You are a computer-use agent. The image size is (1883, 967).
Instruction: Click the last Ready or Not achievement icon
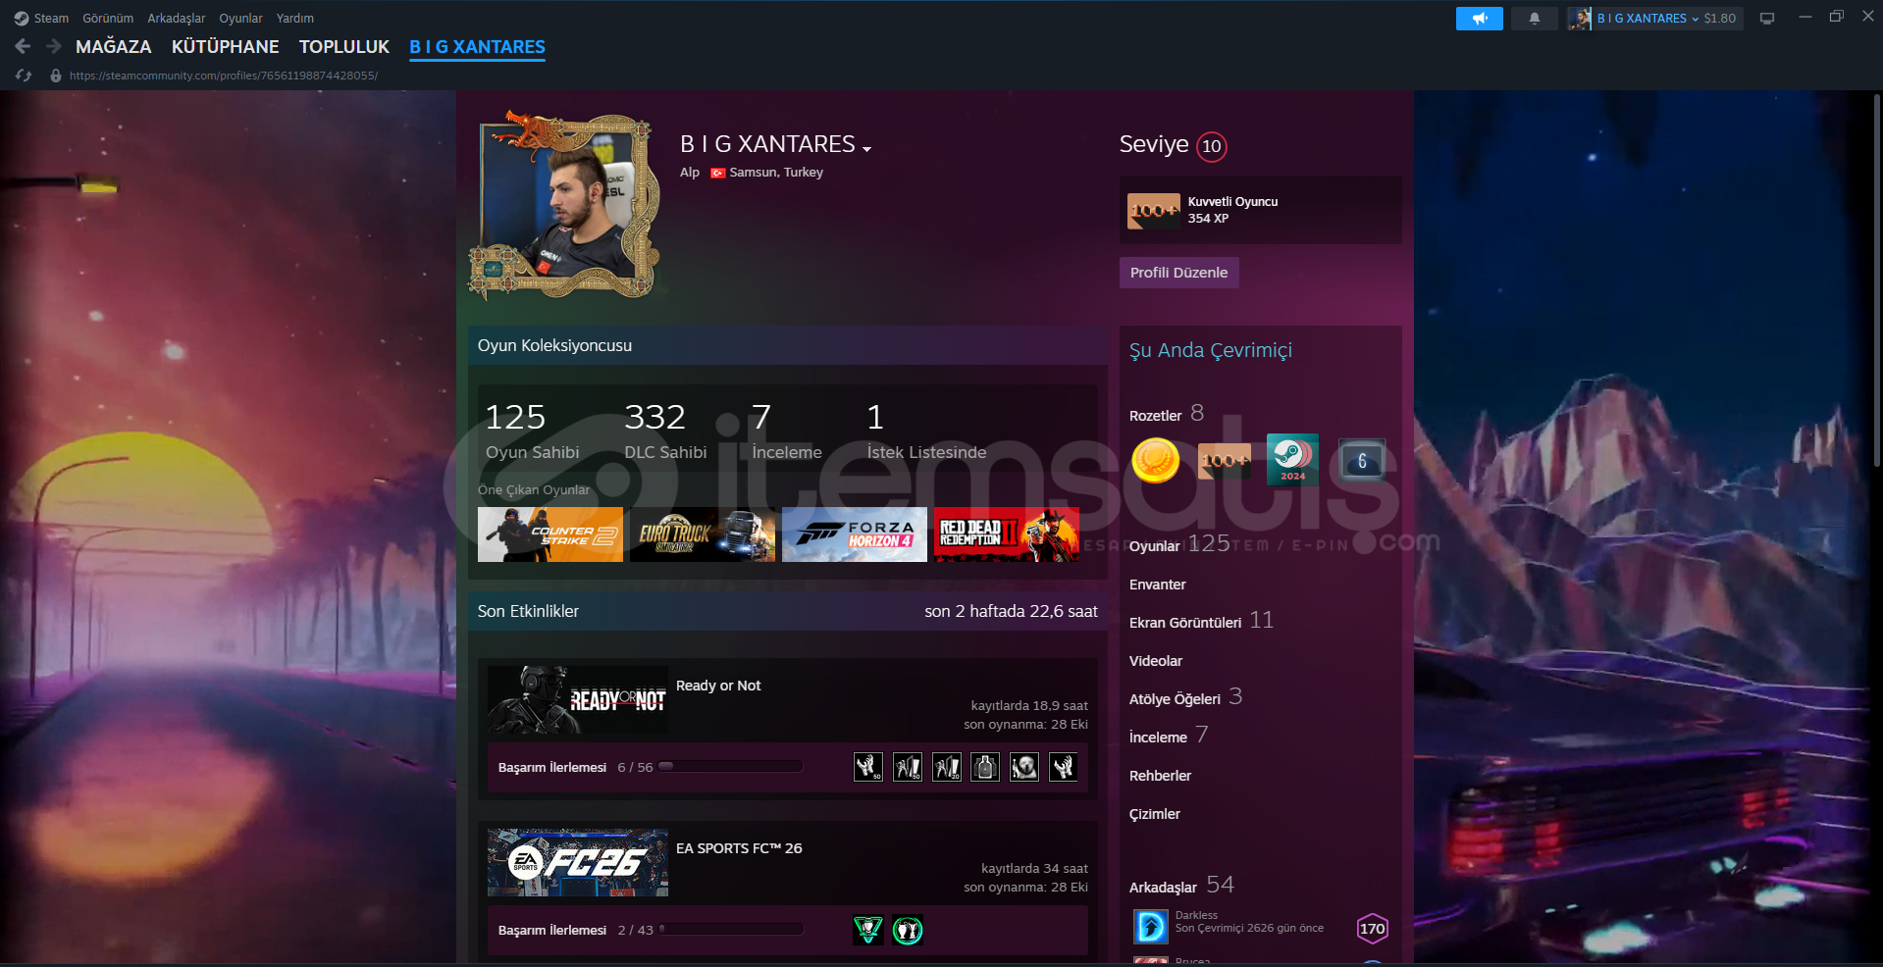click(x=1064, y=767)
